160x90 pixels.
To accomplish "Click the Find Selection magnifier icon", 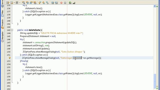I will tap(23, 3).
